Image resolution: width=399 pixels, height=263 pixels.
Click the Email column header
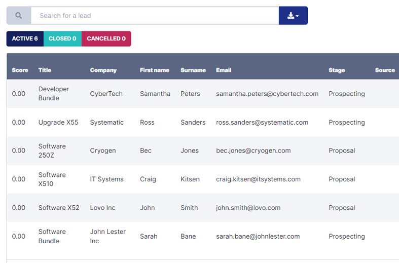tap(224, 70)
